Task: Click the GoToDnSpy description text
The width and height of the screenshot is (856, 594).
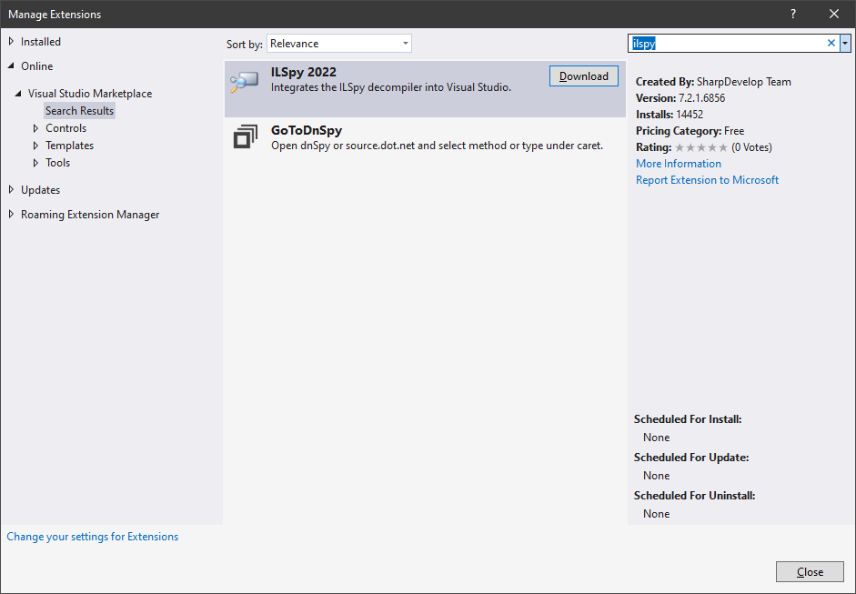Action: [x=437, y=146]
